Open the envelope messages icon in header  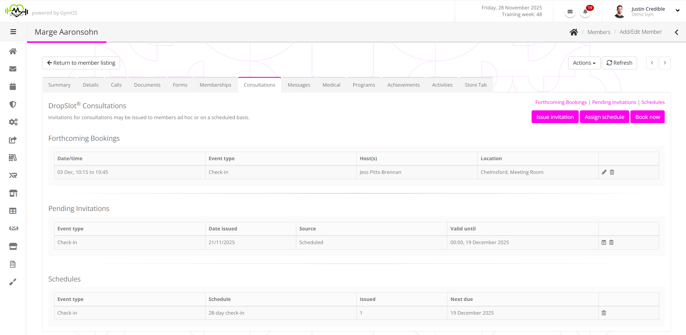(570, 12)
